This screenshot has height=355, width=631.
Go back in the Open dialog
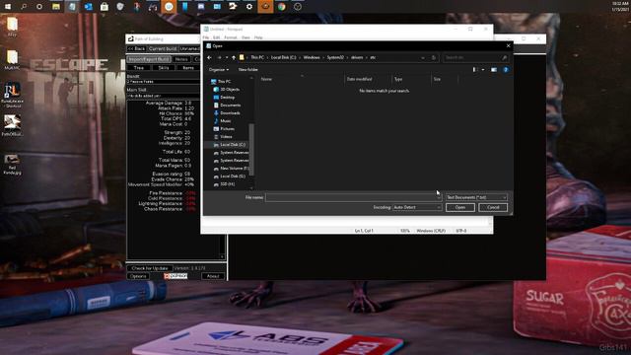[x=209, y=57]
